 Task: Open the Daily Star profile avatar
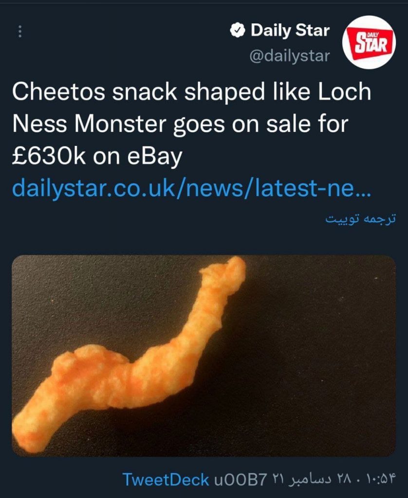[369, 42]
